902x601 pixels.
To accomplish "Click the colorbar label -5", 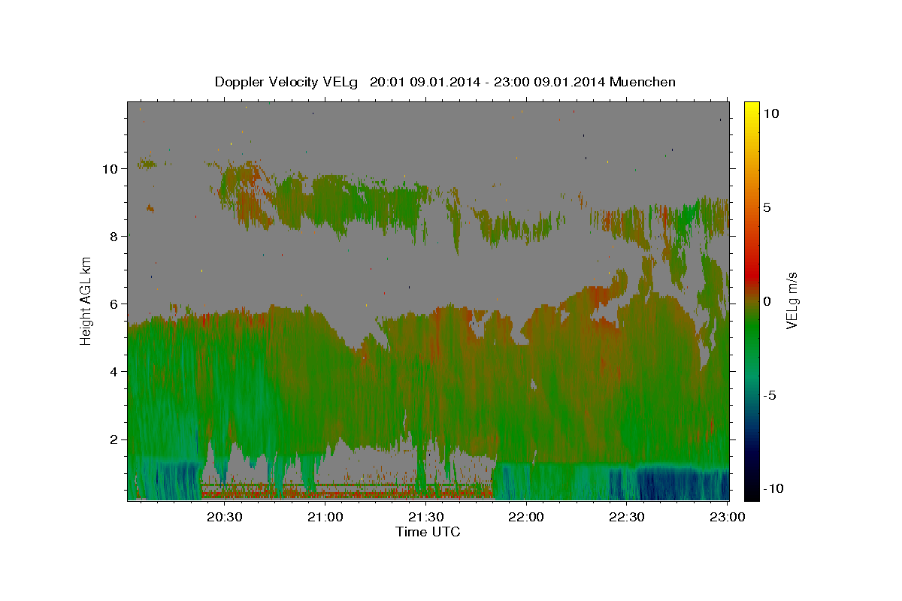I will [769, 395].
